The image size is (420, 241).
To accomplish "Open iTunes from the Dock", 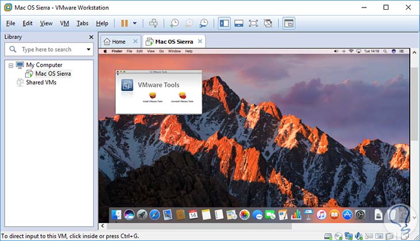I will coord(322,215).
